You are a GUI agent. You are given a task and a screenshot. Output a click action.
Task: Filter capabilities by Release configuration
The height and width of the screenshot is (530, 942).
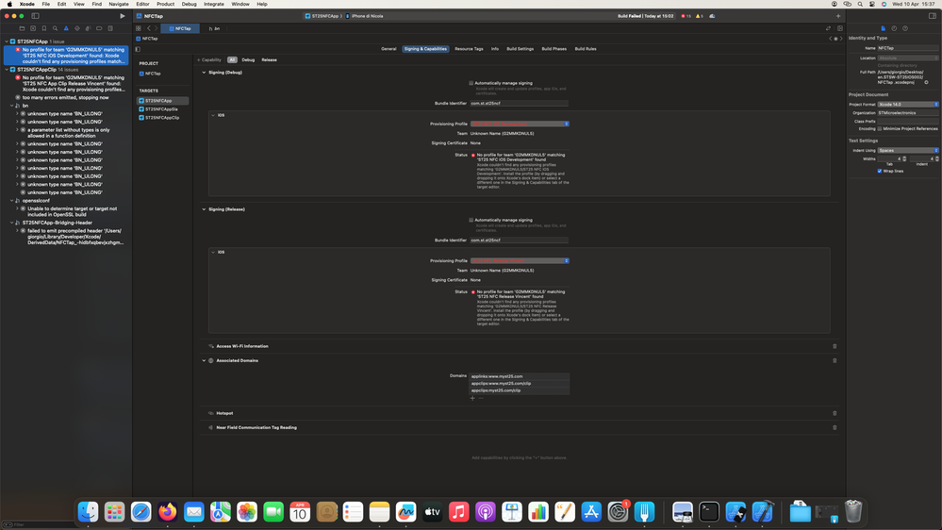(269, 60)
